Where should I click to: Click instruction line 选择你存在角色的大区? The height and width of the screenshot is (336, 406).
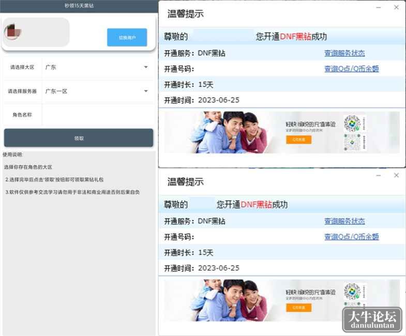point(28,167)
